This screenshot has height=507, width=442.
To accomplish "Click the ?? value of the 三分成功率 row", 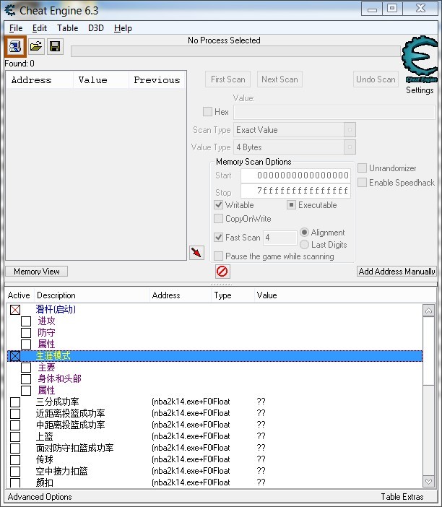I will 261,402.
